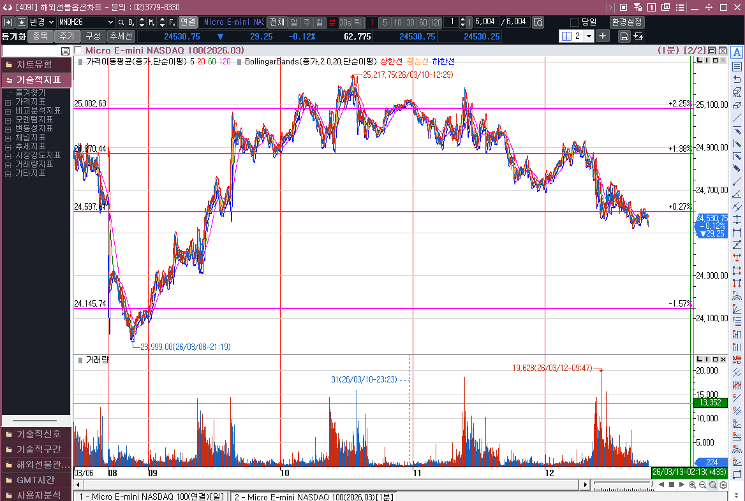Viewport: 745px width, 501px height.
Task: Tick the checkbox beside Micro E-mini NASDAQ title
Action: pyautogui.click(x=78, y=50)
